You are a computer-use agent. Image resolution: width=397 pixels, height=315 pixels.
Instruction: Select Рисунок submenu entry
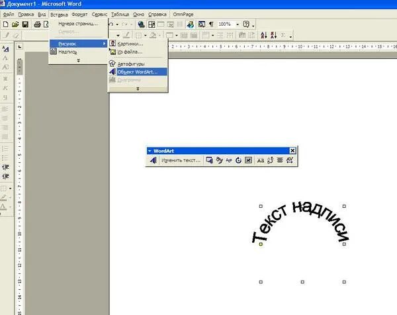tap(78, 44)
